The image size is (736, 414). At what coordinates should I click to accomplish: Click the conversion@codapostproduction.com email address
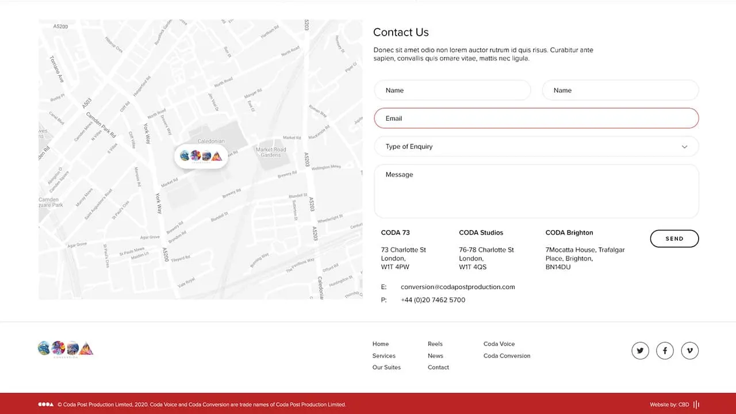(x=458, y=287)
